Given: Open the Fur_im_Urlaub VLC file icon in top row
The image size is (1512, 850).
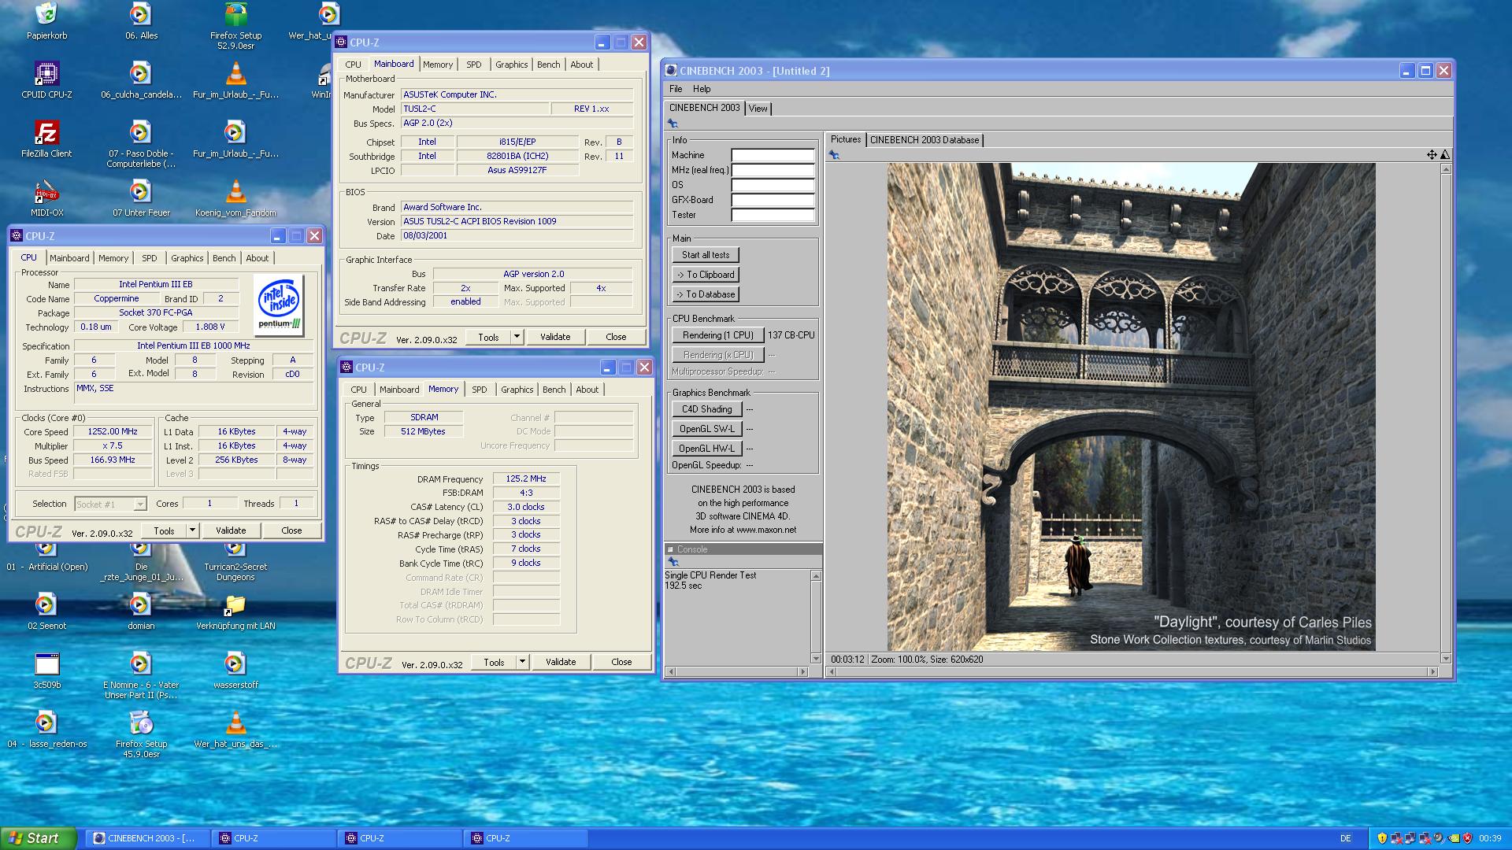Looking at the screenshot, I should [235, 73].
